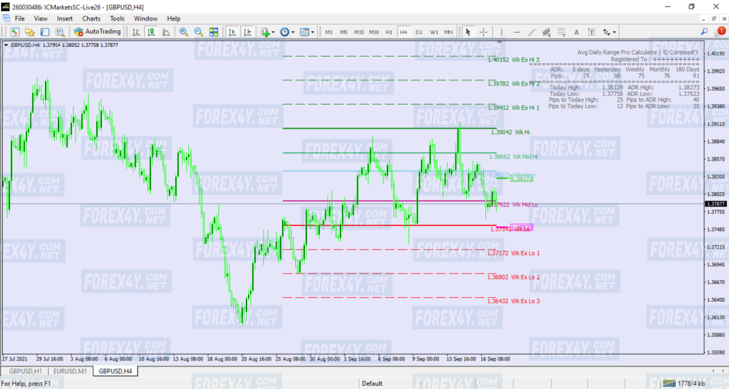
Task: Toggle the AutoTrading button
Action: [97, 32]
